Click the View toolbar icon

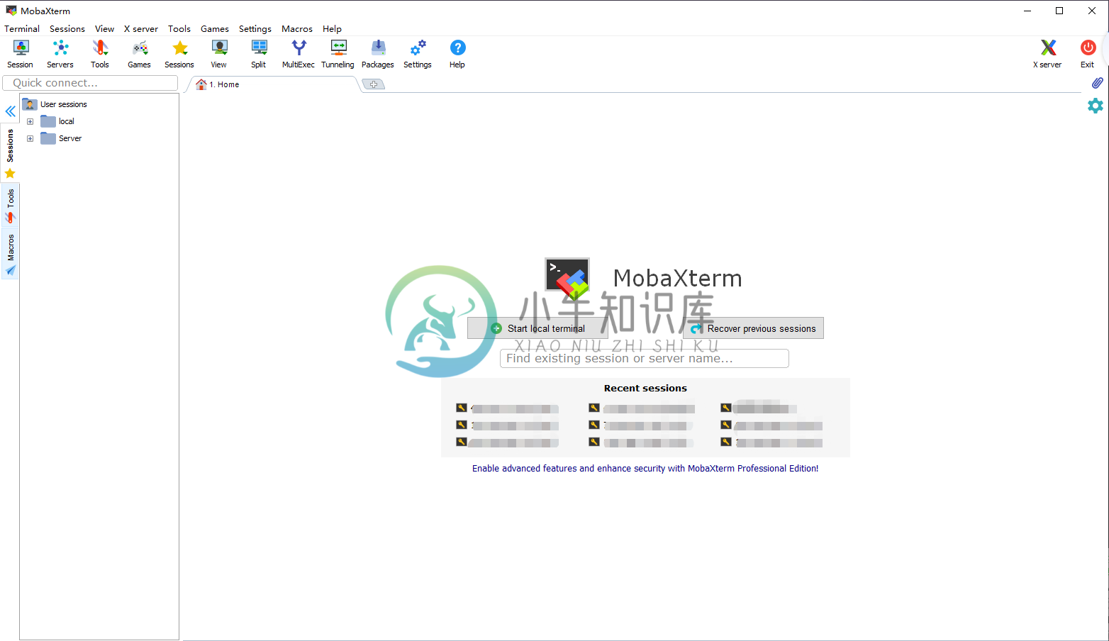click(219, 54)
